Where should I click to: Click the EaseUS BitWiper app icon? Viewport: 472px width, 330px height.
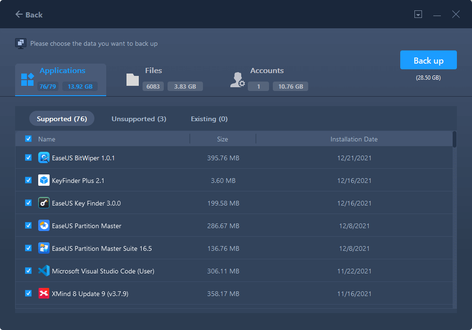click(x=44, y=158)
